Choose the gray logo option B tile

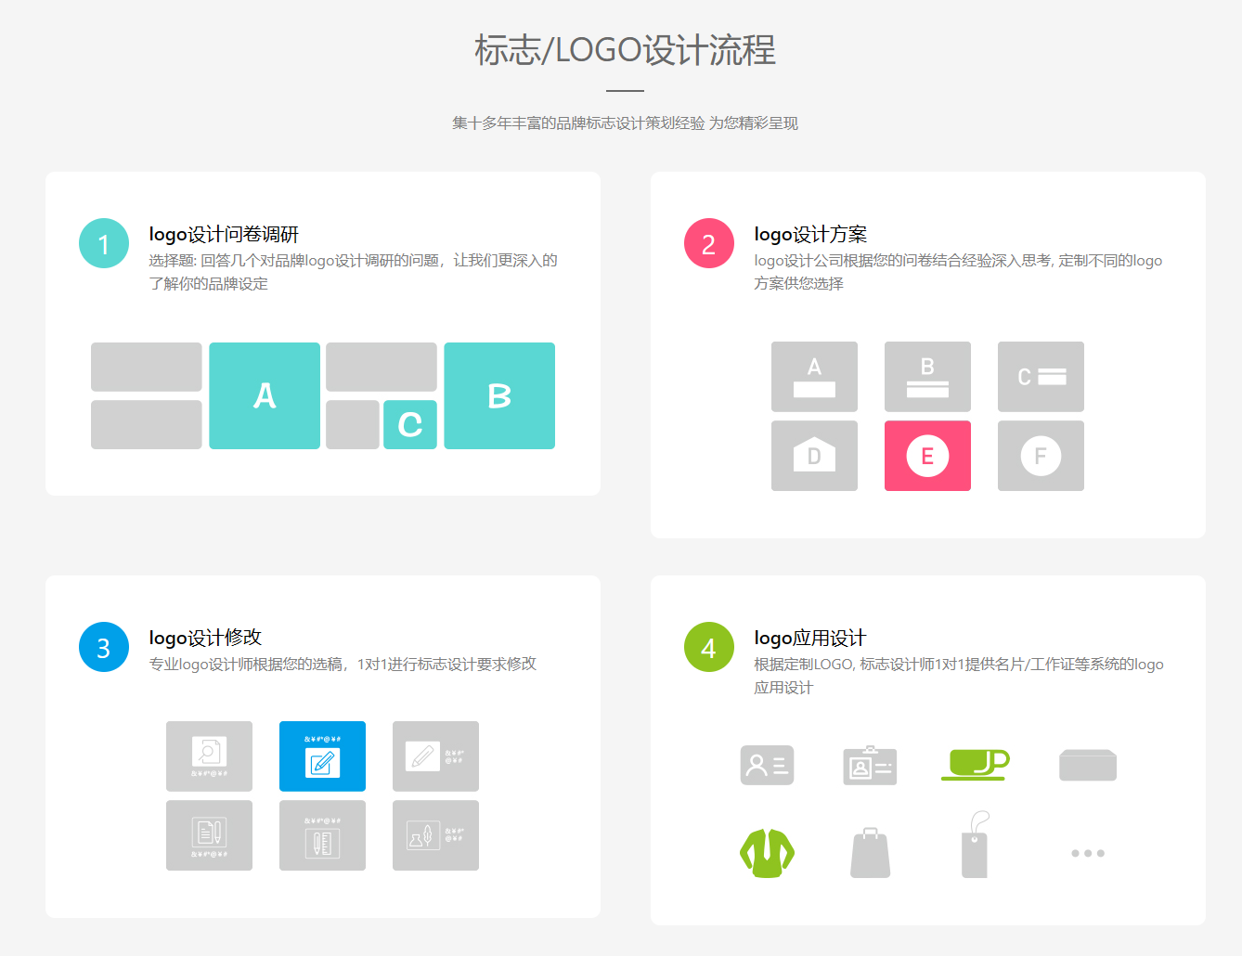pos(927,377)
